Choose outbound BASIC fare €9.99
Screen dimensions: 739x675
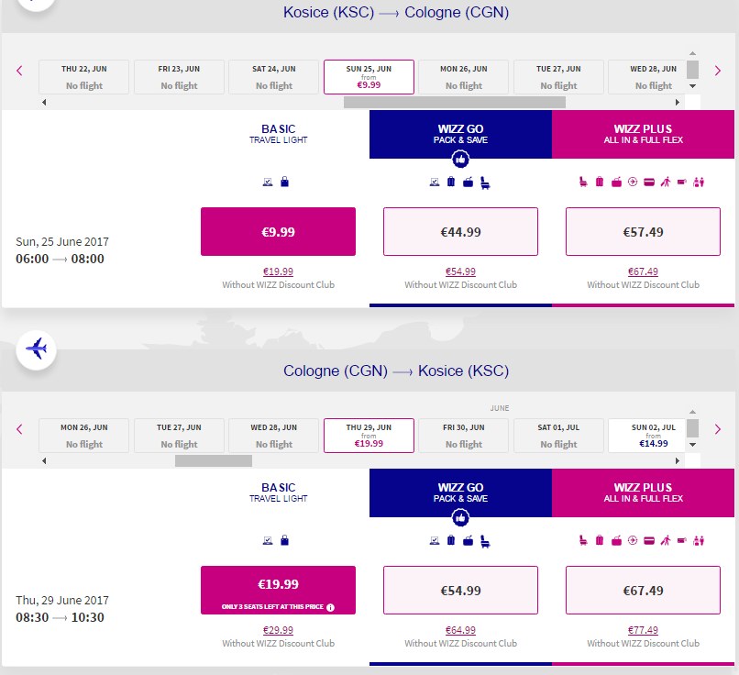tap(278, 231)
